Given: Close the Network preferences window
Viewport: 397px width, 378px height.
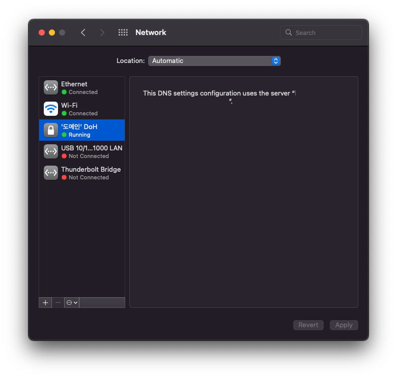Looking at the screenshot, I should 42,33.
